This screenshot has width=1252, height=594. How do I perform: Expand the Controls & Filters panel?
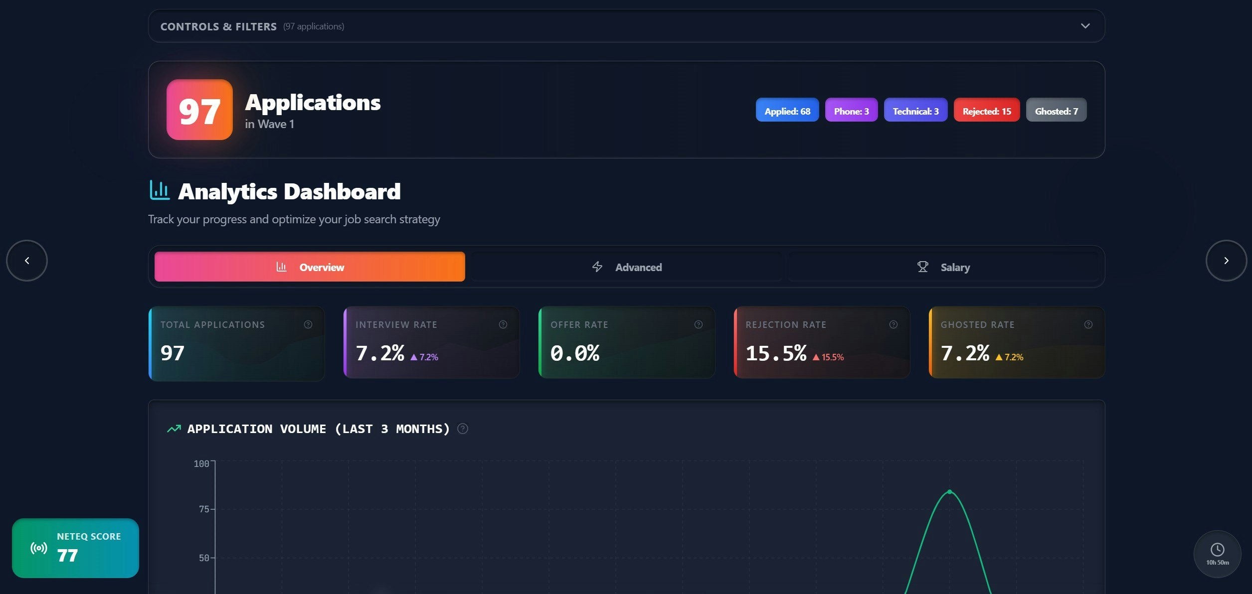pyautogui.click(x=1085, y=26)
